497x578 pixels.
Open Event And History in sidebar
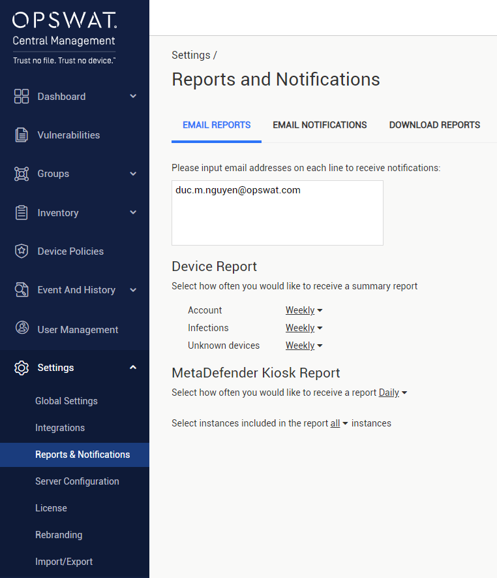(76, 290)
